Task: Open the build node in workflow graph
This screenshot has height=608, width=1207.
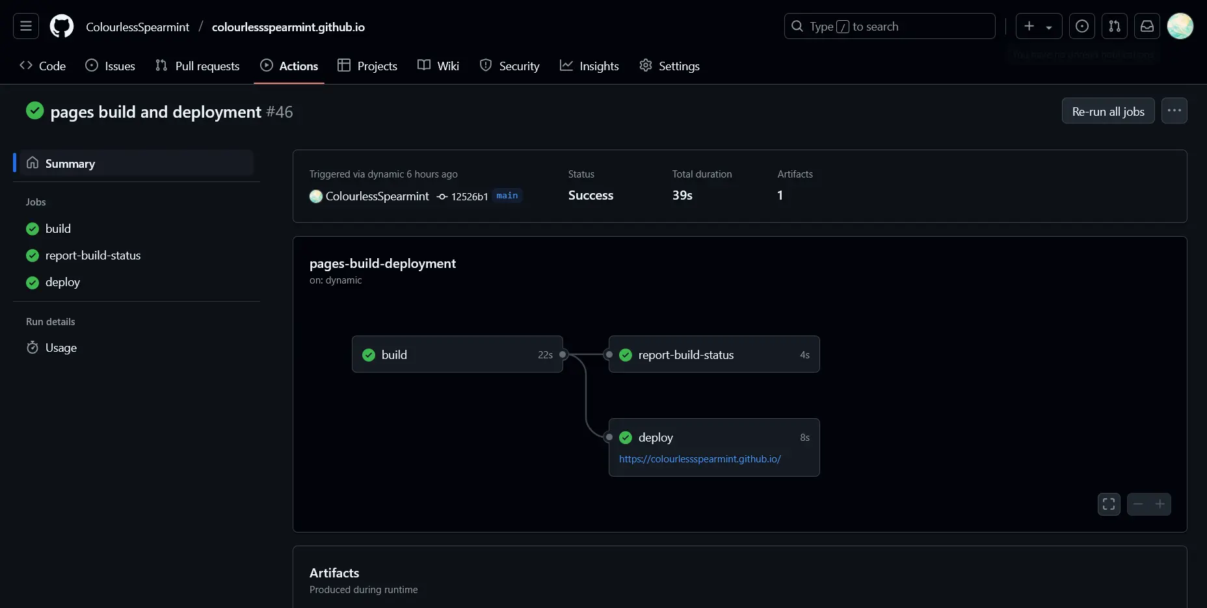Action: point(457,354)
